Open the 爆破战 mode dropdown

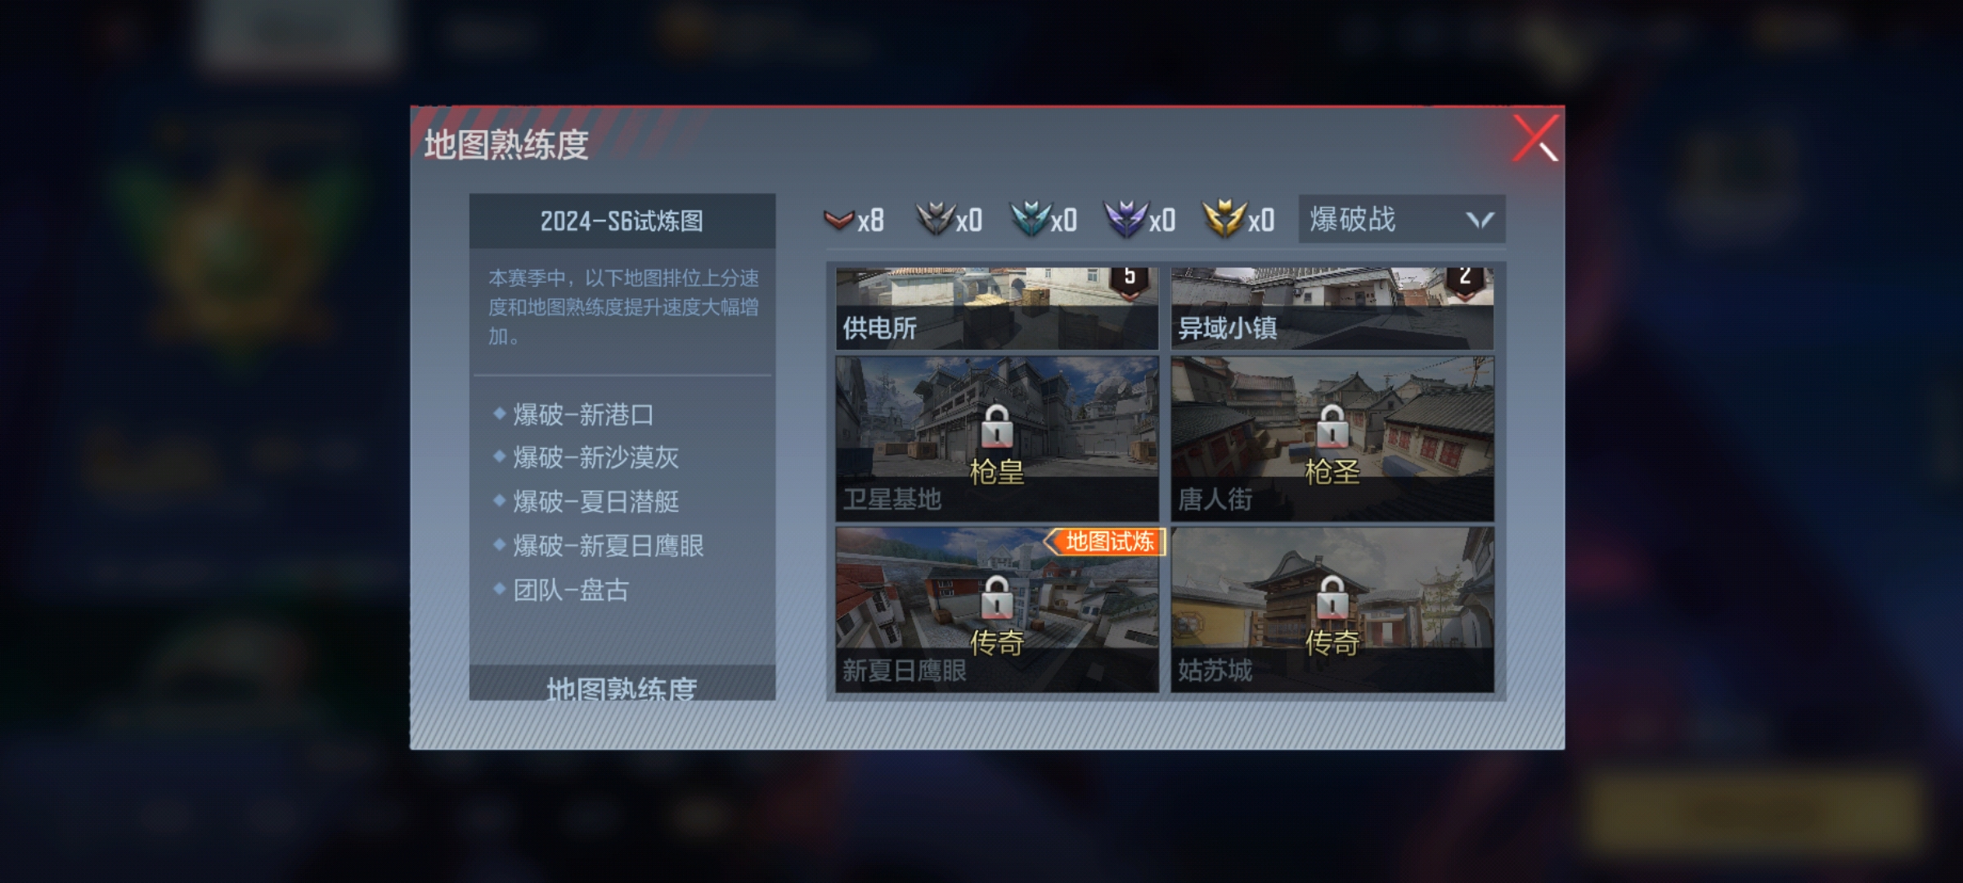pos(1402,219)
